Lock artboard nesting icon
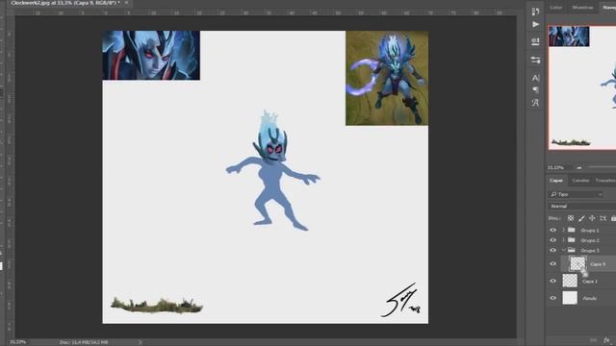 click(x=603, y=218)
